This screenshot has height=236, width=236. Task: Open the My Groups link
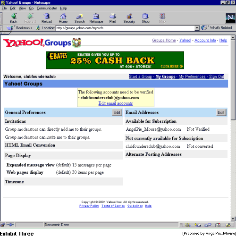tap(165, 76)
